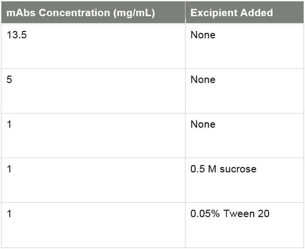Click the 'mAbs' text in the header

click(21, 13)
